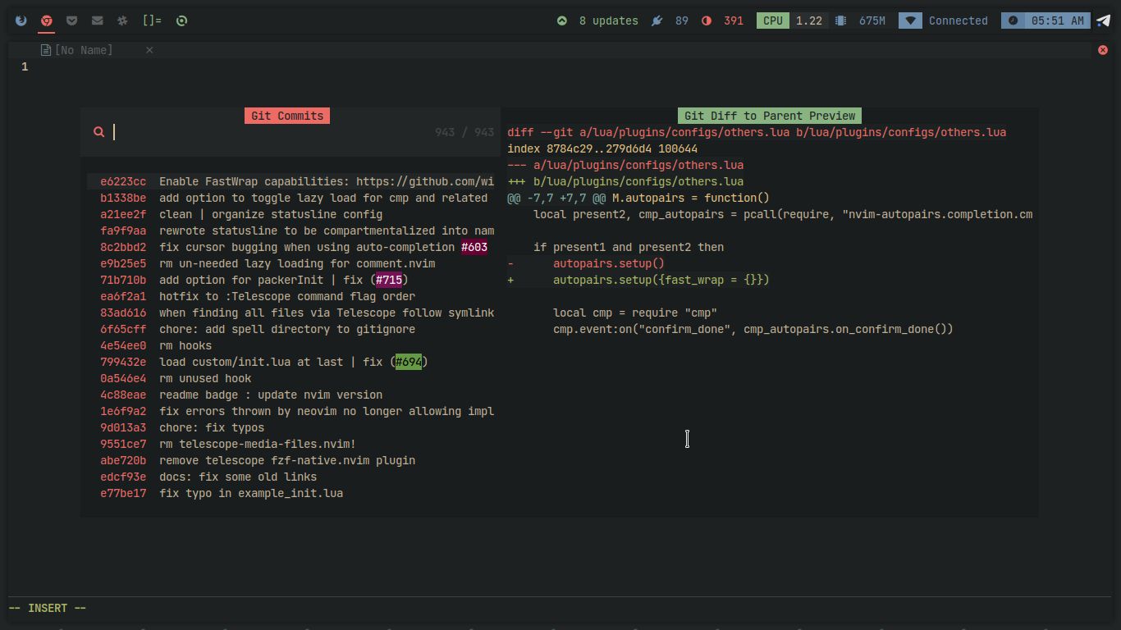
Task: Click the Pocket icon in the top bar
Action: (x=71, y=21)
